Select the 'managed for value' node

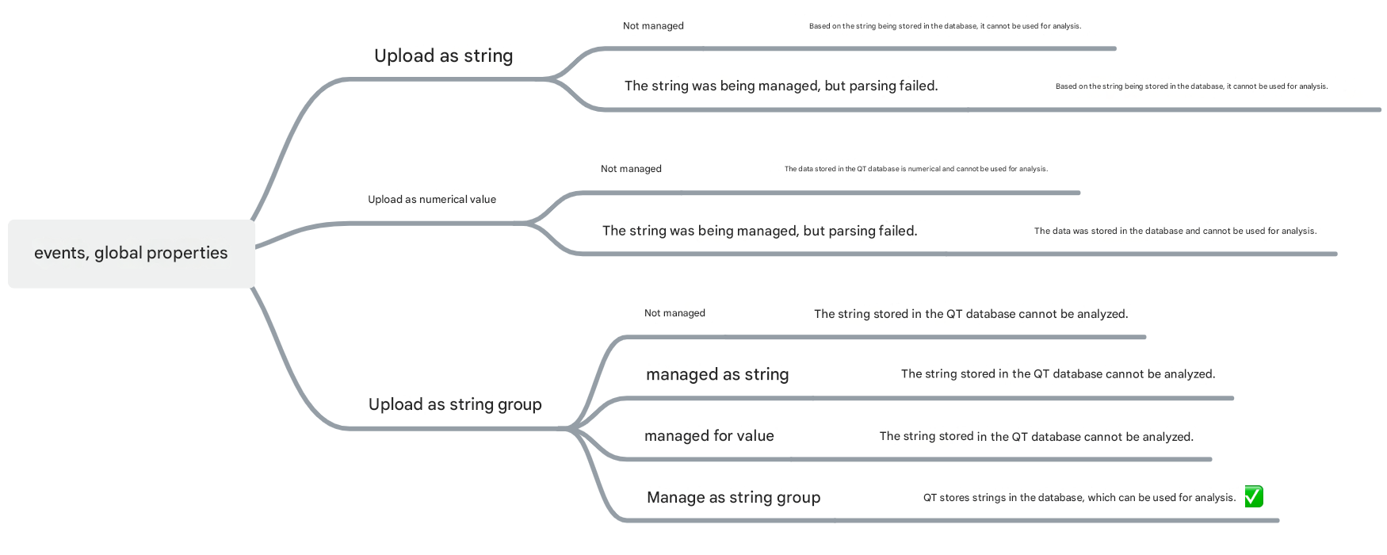tap(709, 435)
